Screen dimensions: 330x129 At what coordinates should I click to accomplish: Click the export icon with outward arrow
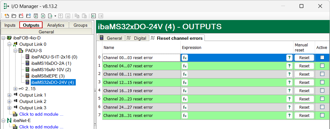[50, 16]
